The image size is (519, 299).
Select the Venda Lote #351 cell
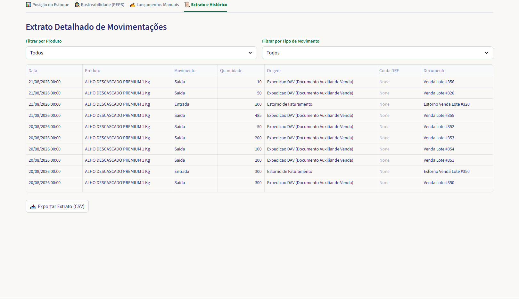457,160
